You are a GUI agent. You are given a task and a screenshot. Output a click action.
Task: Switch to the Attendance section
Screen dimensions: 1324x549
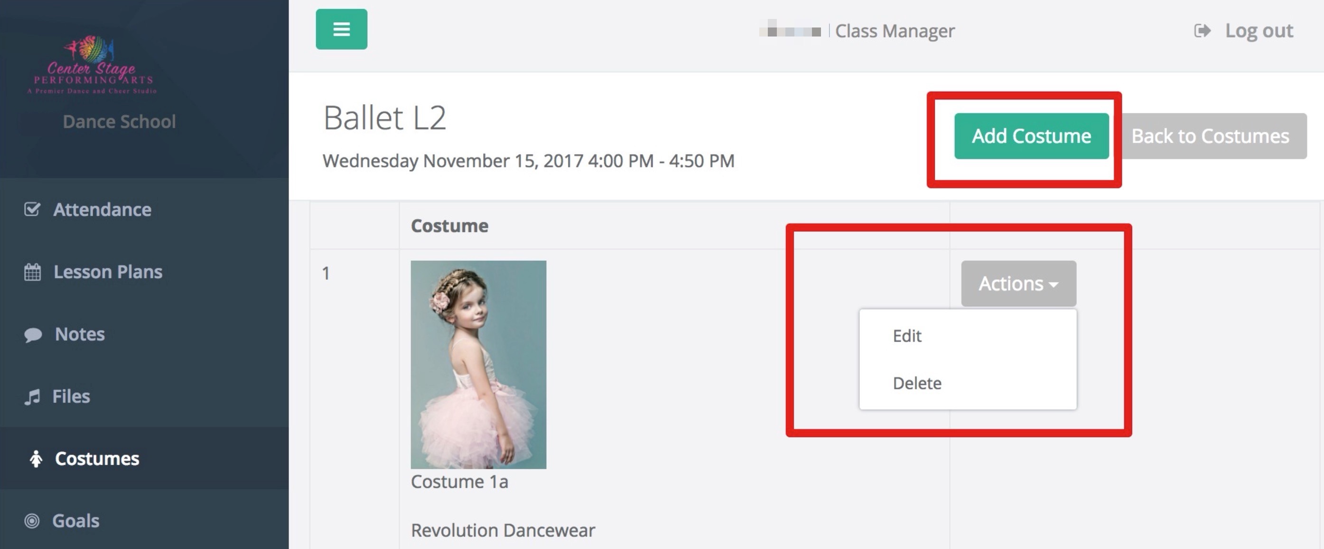[102, 210]
